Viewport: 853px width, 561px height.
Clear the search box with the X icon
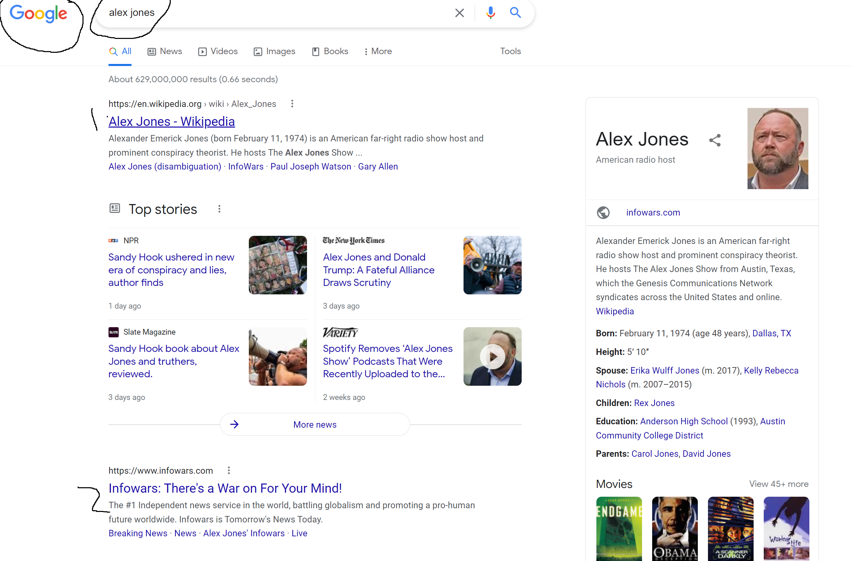[459, 13]
